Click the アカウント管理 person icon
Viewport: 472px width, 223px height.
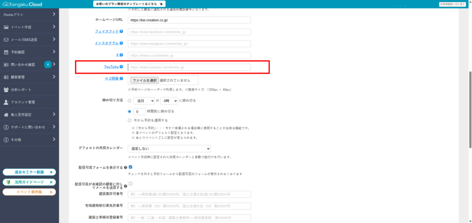point(6,102)
